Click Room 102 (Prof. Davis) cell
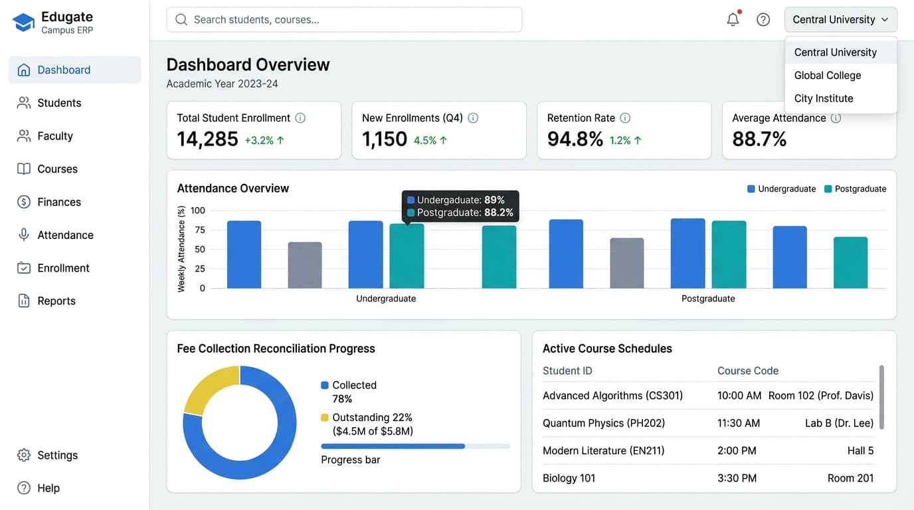The width and height of the screenshot is (914, 510). [821, 396]
